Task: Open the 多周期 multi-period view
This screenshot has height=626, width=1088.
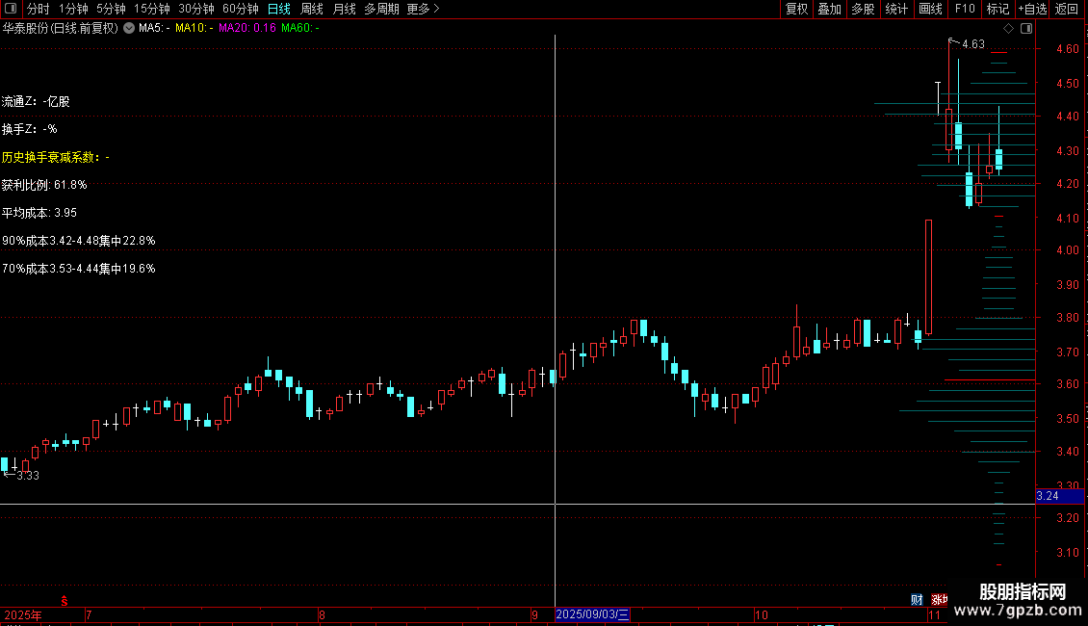Action: [x=381, y=9]
